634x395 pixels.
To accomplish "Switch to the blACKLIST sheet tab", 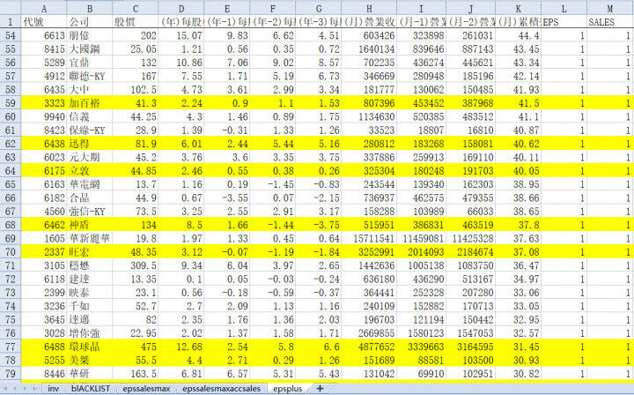I will tap(91, 389).
